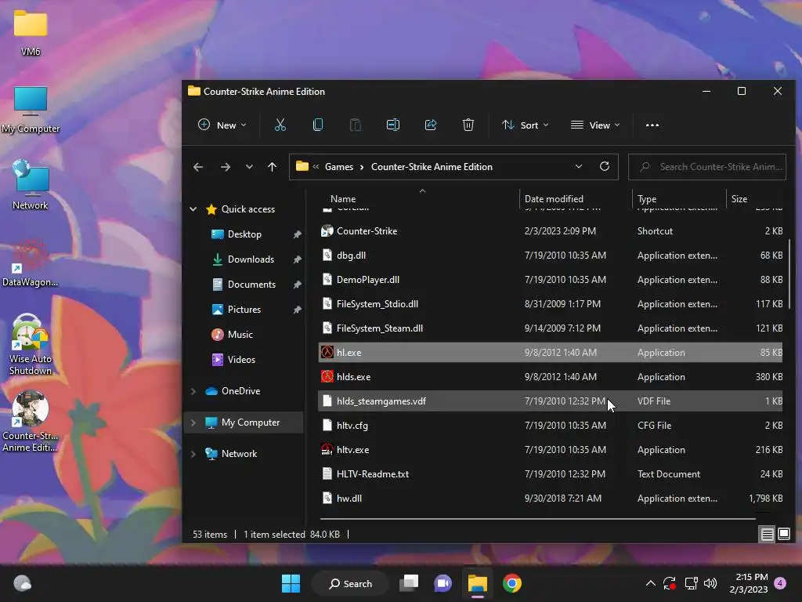This screenshot has width=802, height=602.
Task: Open Music in Quick access
Action: (240, 334)
